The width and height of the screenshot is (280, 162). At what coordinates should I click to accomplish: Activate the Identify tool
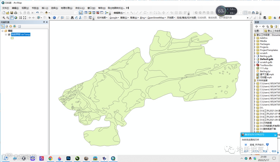54,18
